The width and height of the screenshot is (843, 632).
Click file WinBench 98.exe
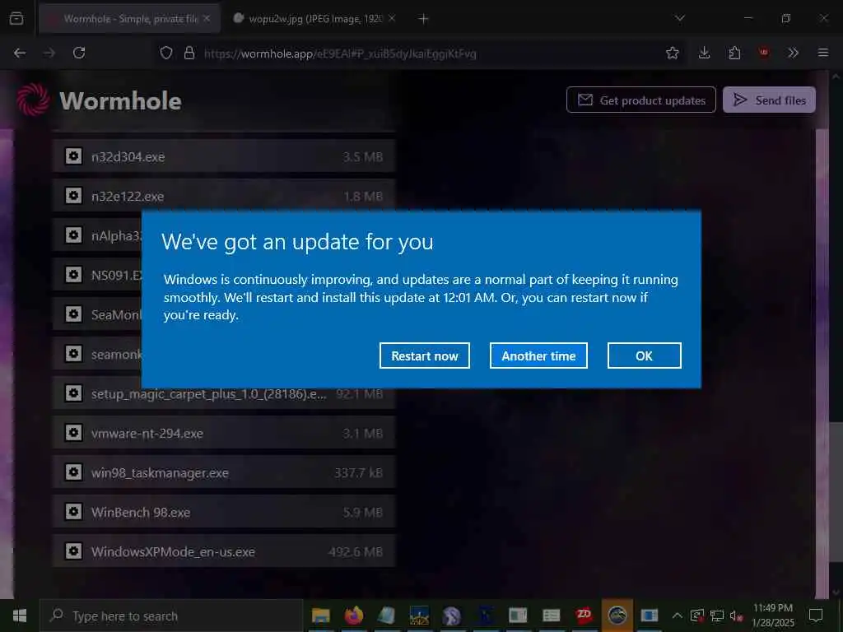(x=224, y=512)
